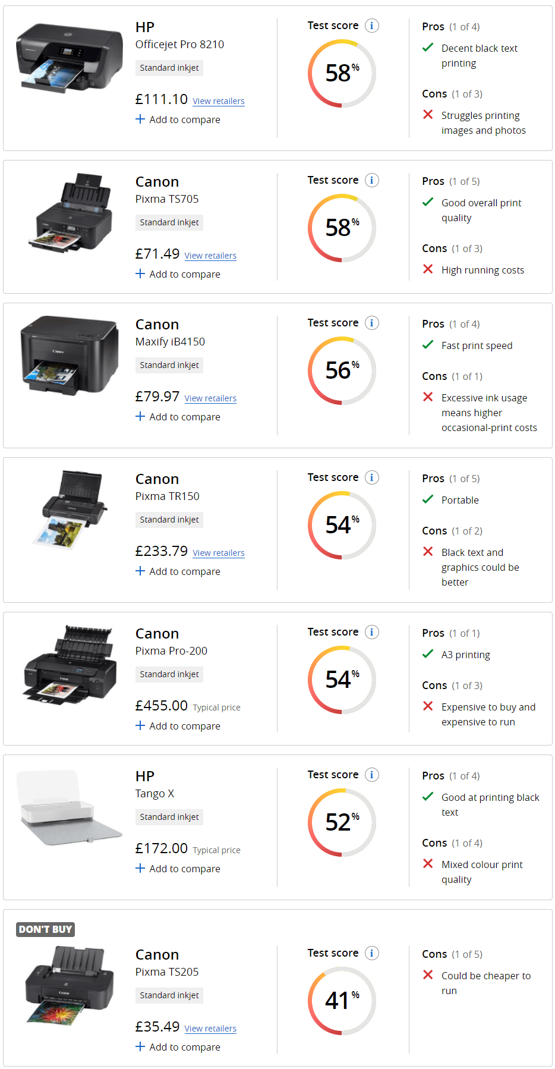View retailers for HP Officejet Pro 8210
Image resolution: width=555 pixels, height=1069 pixels.
pyautogui.click(x=218, y=101)
